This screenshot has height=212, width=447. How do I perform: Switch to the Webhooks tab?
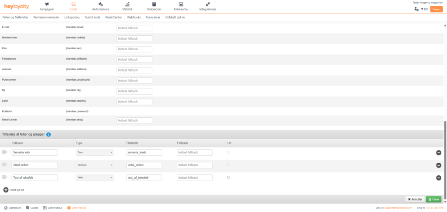[134, 17]
